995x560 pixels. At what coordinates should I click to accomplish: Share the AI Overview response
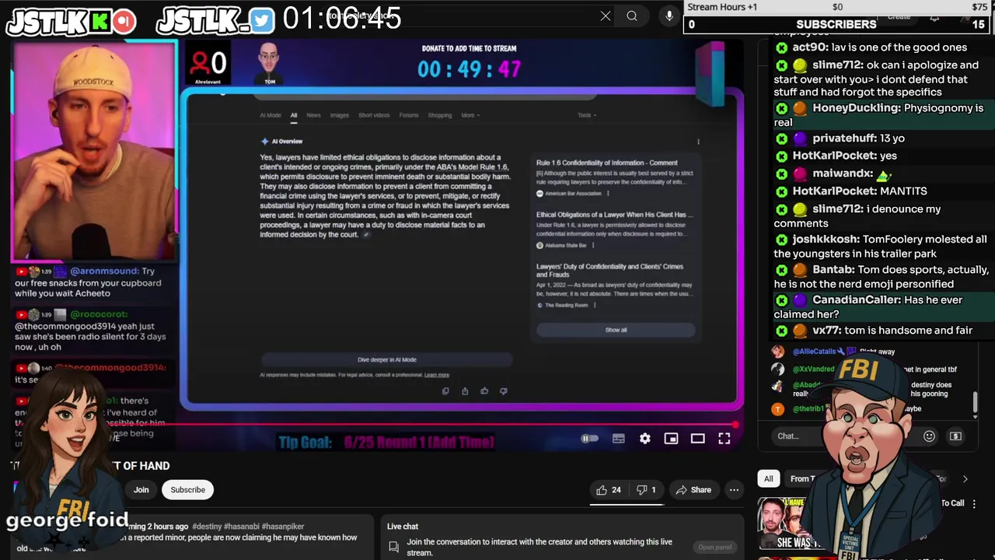465,391
